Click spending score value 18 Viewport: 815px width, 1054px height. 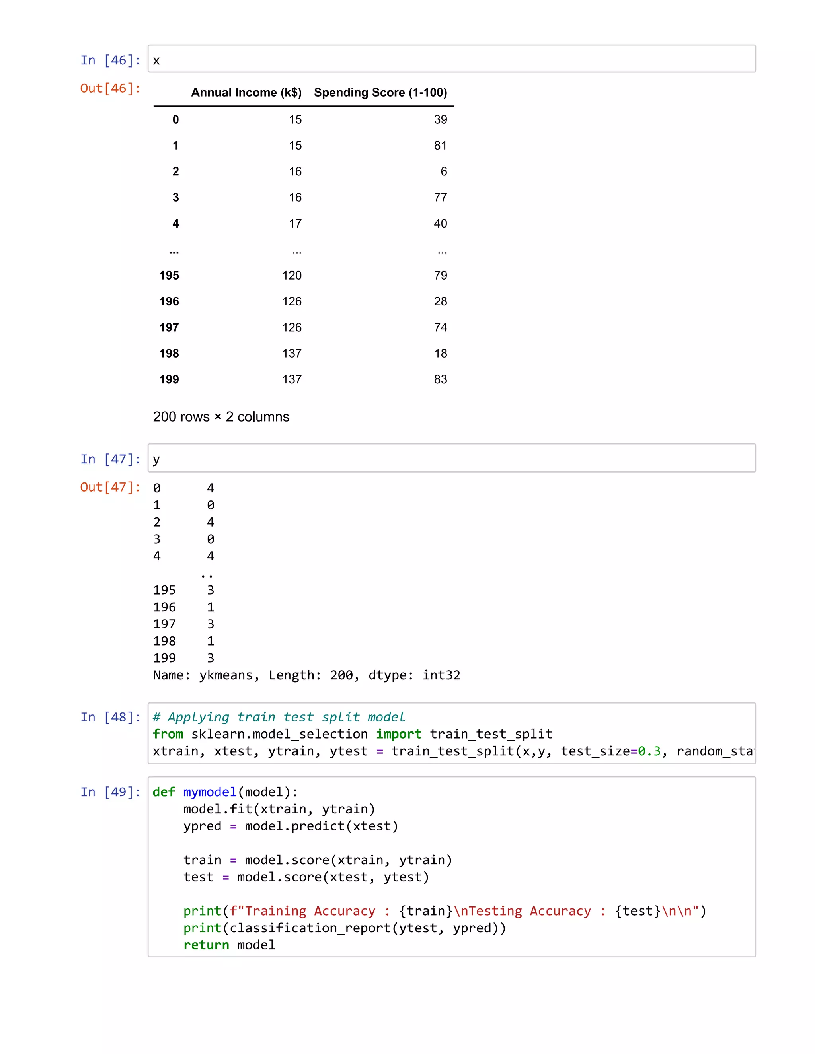click(x=441, y=354)
